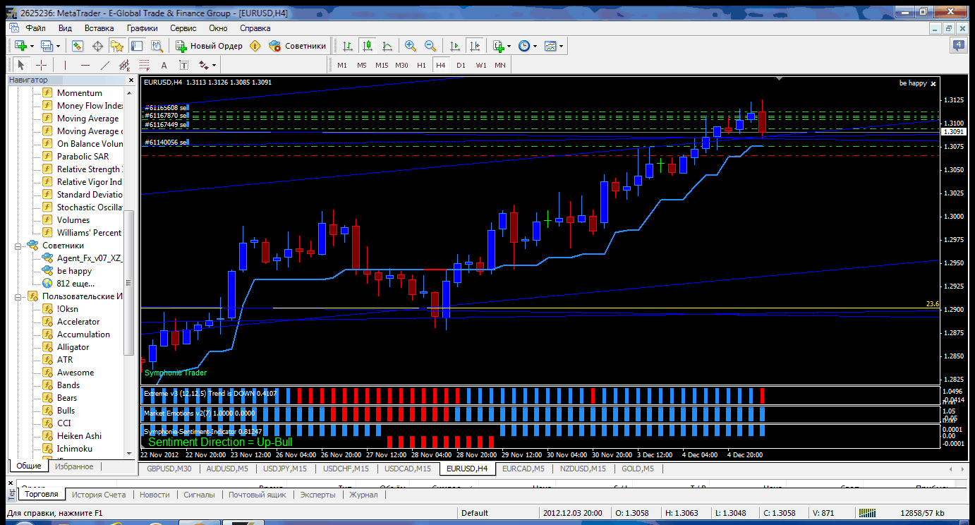Select the arrows drawing tool
This screenshot has width=975, height=525.
point(204,65)
